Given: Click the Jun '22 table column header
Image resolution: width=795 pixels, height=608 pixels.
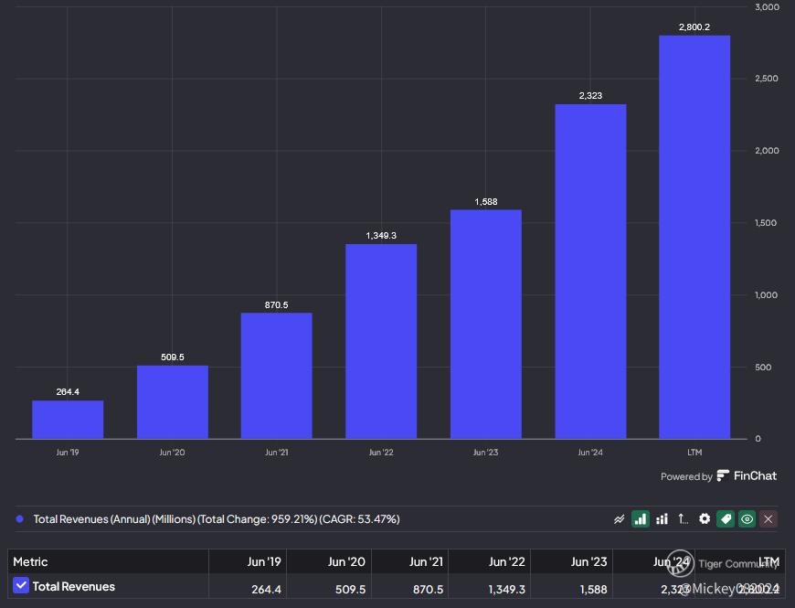Looking at the screenshot, I should click(505, 561).
